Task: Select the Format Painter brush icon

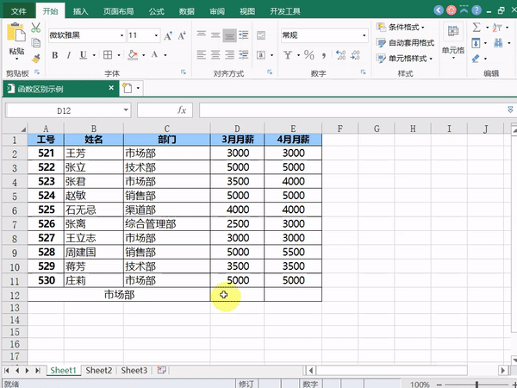Action: point(35,59)
